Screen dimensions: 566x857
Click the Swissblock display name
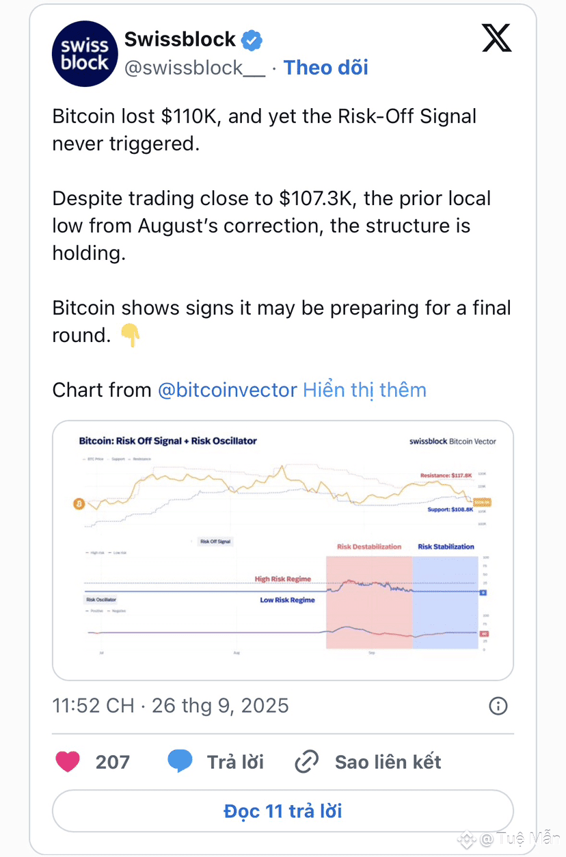click(x=180, y=40)
